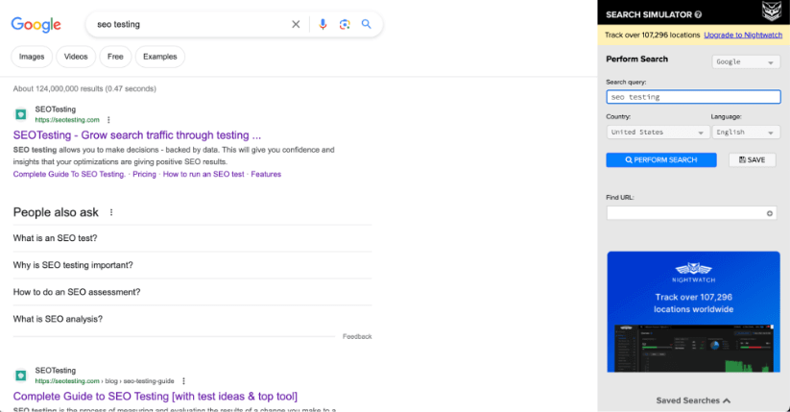Expand the Saved Searches section
The image size is (790, 412).
click(x=693, y=400)
